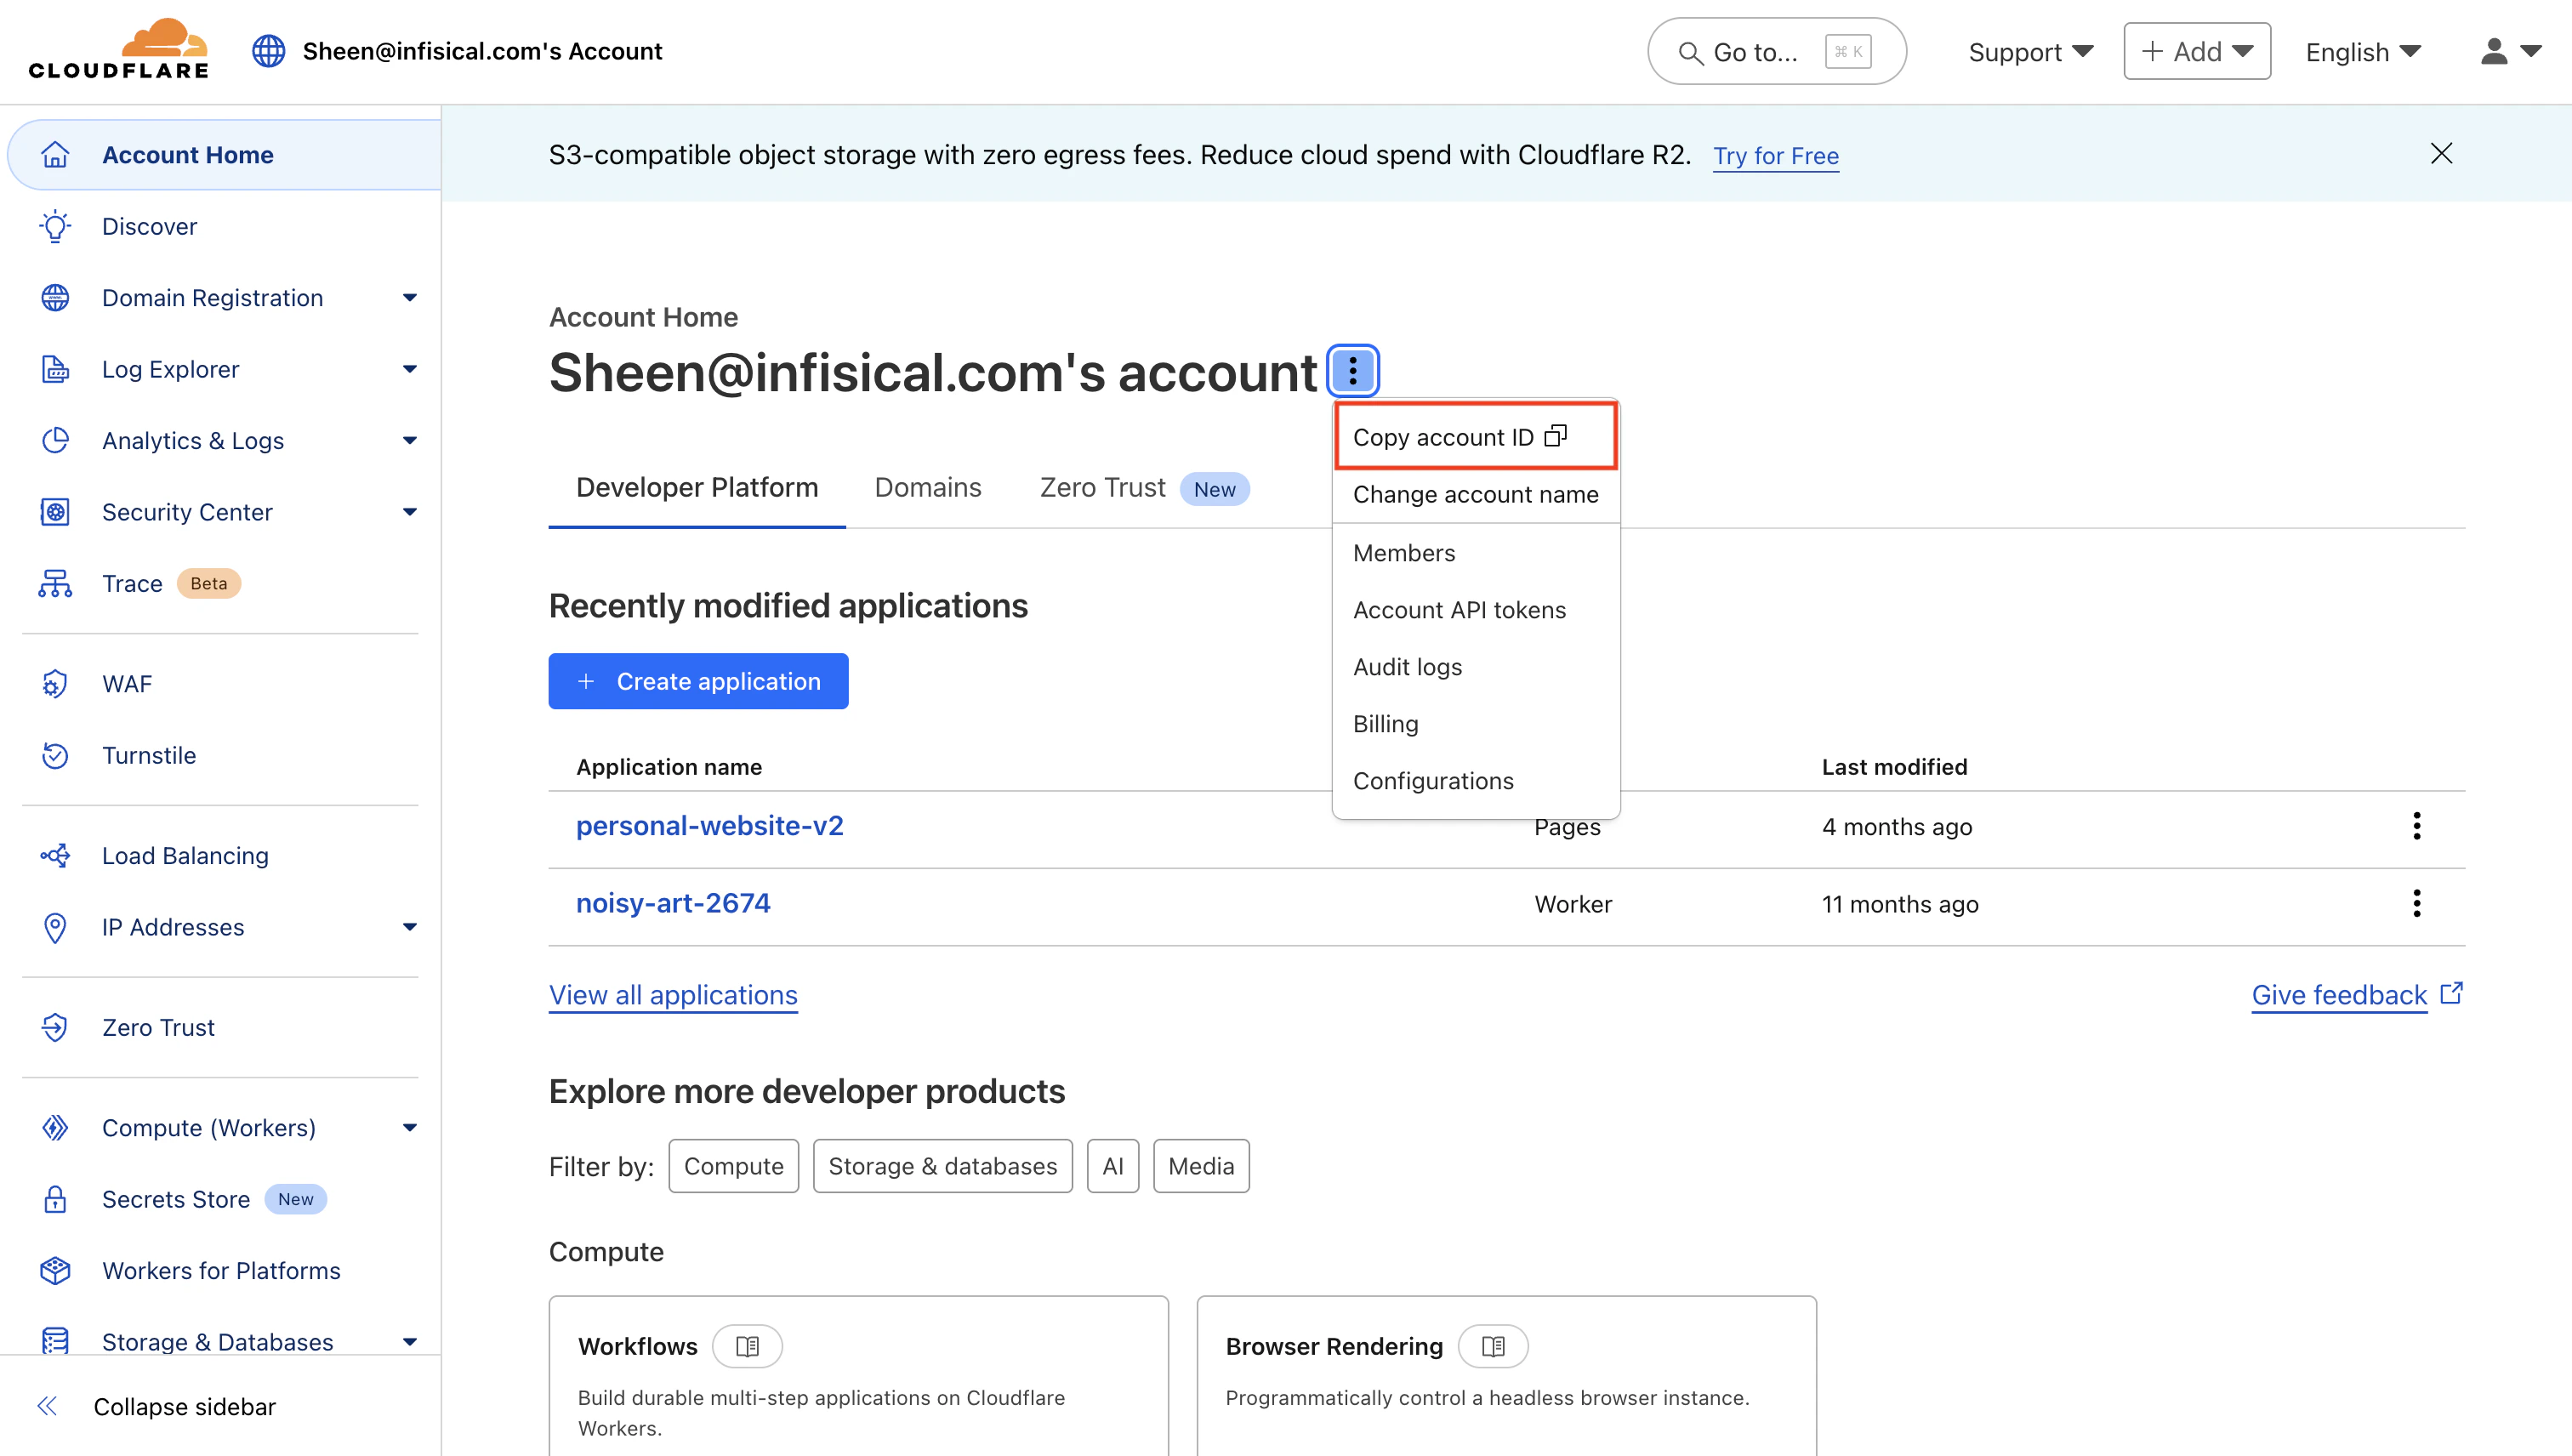Viewport: 2572px width, 1456px height.
Task: Select Change account name menu item
Action: 1475,494
